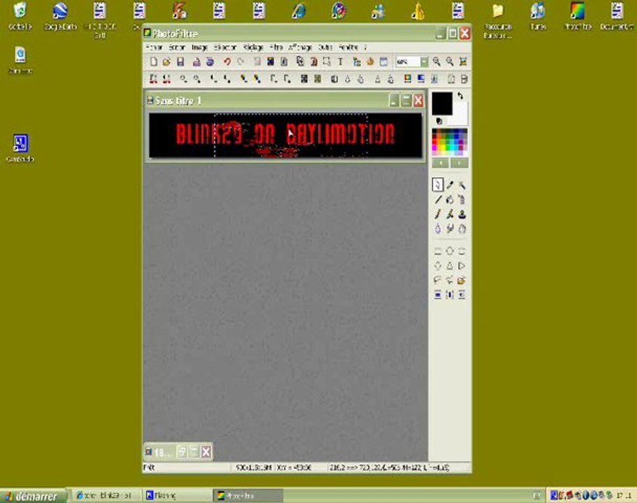
Task: Click the Zoom out magnifier icon
Action: (x=450, y=61)
